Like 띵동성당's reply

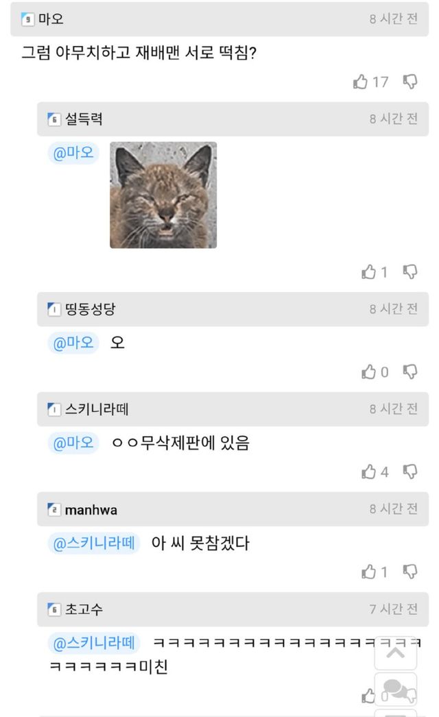[x=369, y=372]
